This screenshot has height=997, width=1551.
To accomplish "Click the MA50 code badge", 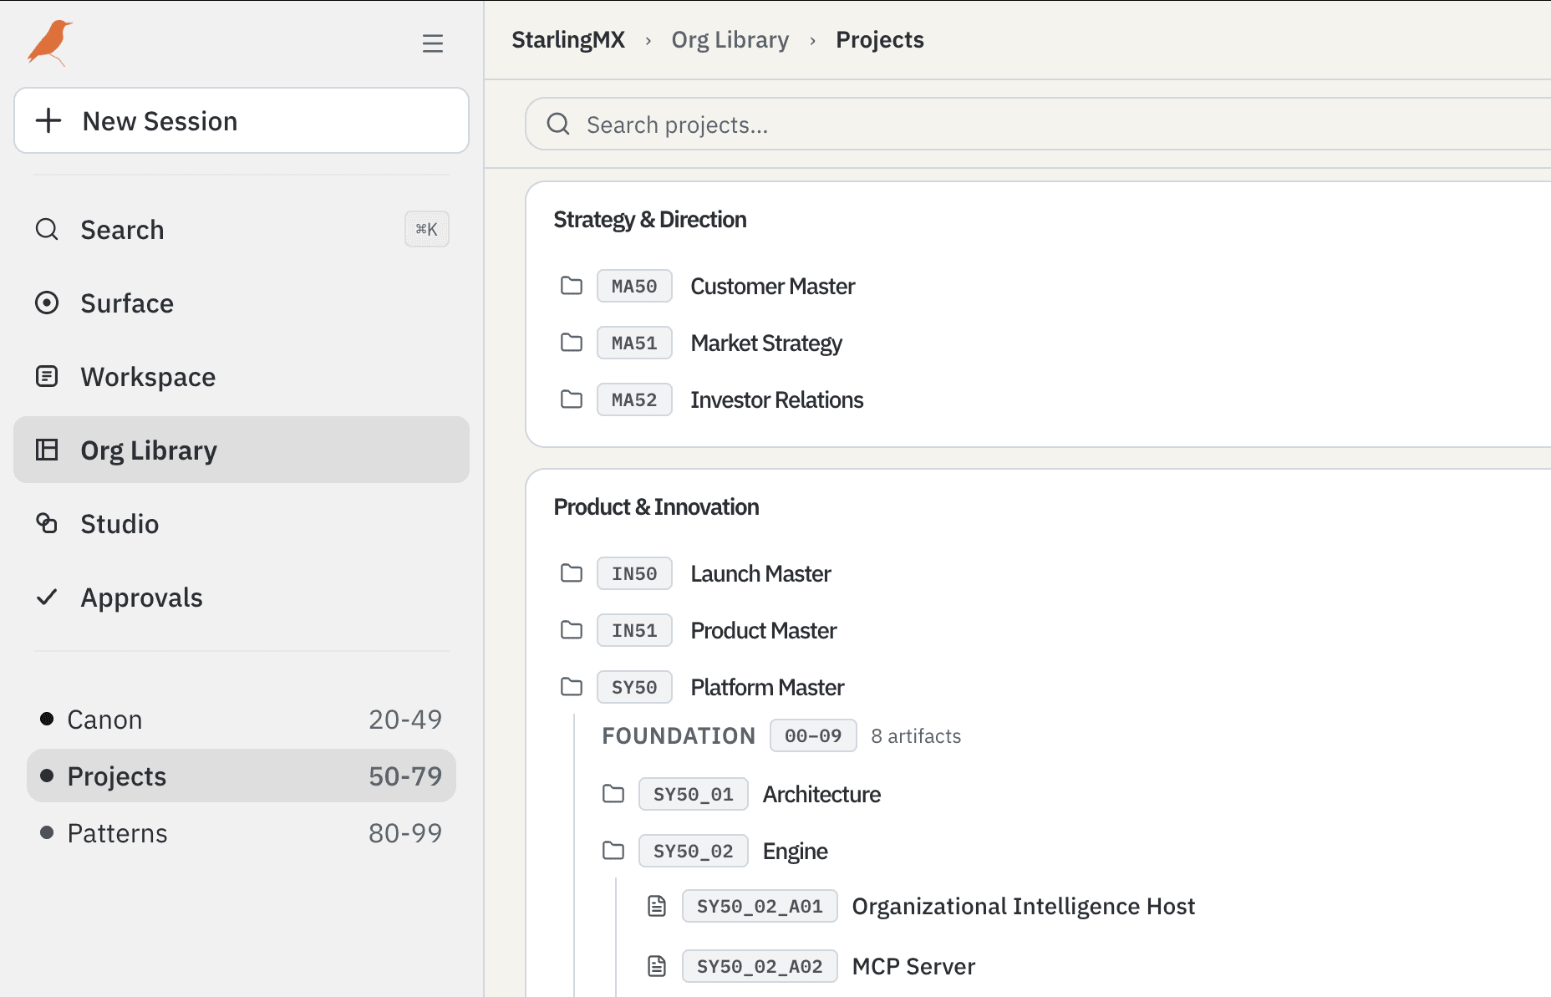I will 634,286.
